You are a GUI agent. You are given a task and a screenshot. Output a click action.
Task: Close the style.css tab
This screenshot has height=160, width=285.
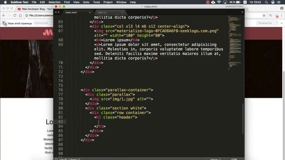(122, 12)
